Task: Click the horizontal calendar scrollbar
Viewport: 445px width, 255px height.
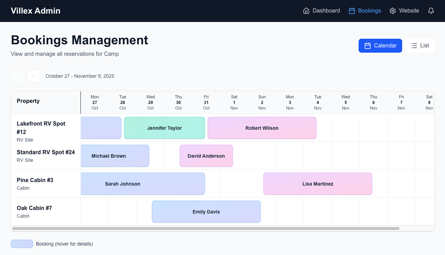Action: pyautogui.click(x=206, y=228)
